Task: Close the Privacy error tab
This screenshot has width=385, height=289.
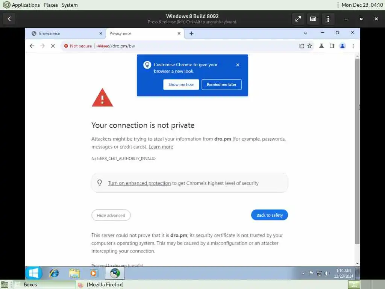Action: click(179, 33)
